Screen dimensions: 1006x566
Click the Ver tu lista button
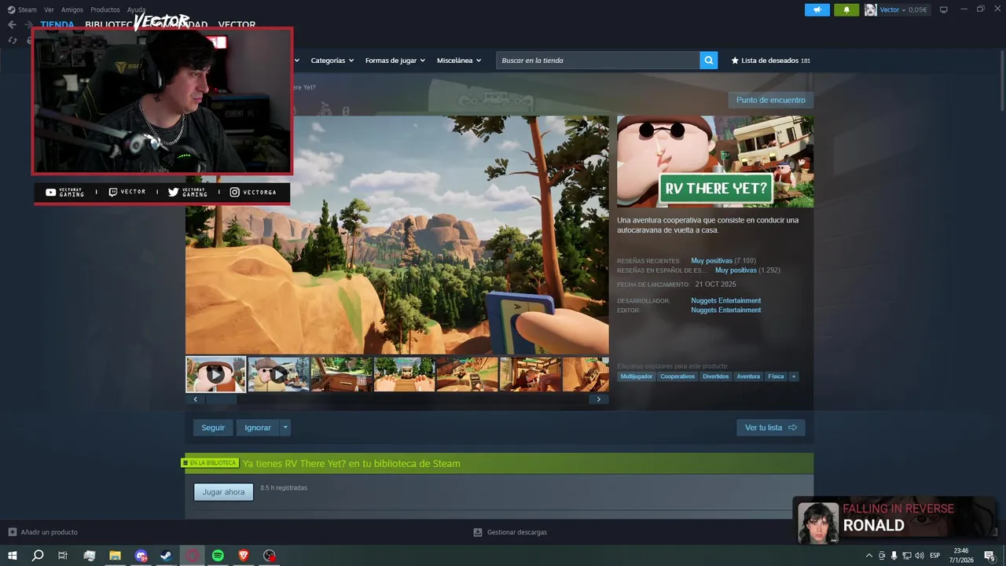[x=771, y=428]
